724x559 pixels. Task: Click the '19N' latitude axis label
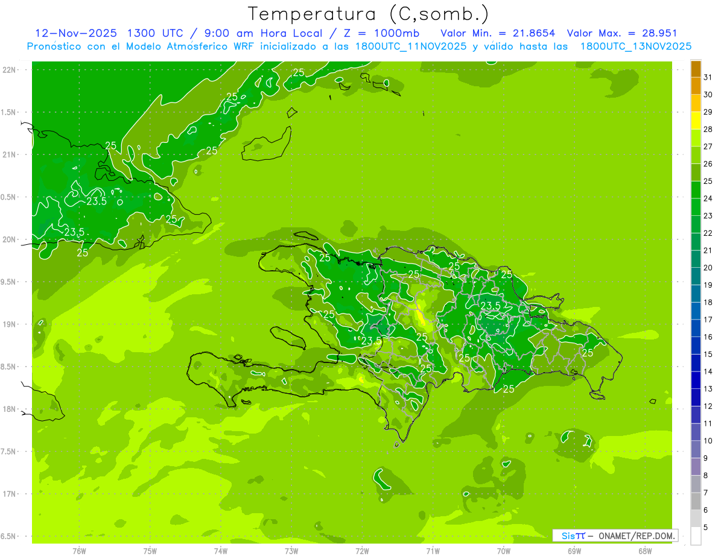click(10, 324)
